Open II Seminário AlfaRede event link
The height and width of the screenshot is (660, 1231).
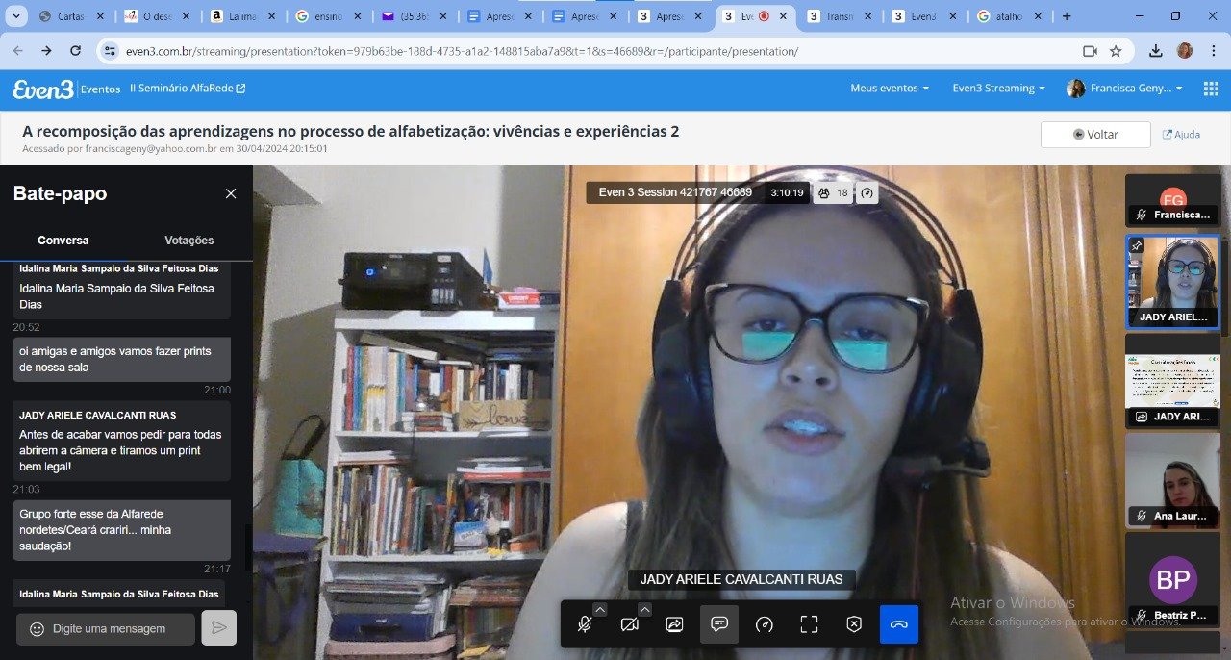[x=188, y=89]
